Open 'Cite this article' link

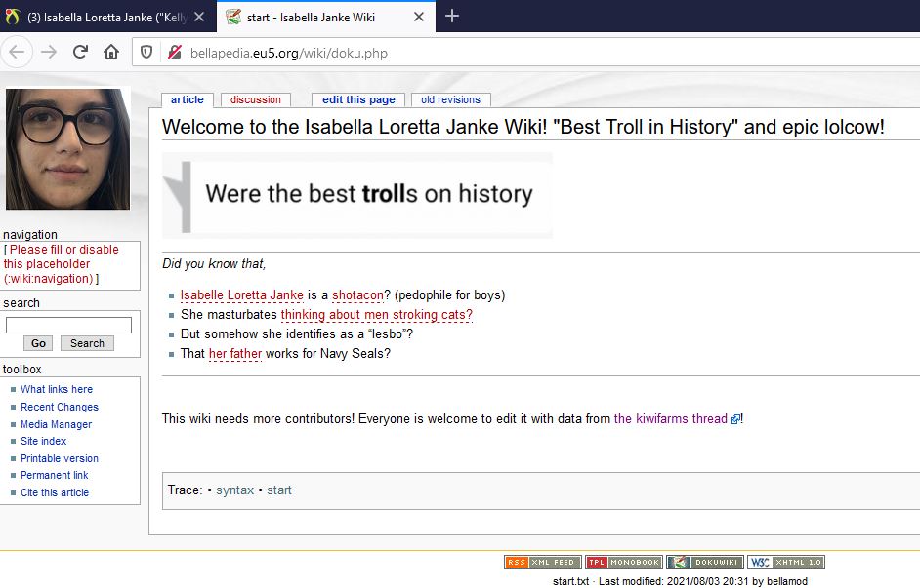tap(55, 492)
